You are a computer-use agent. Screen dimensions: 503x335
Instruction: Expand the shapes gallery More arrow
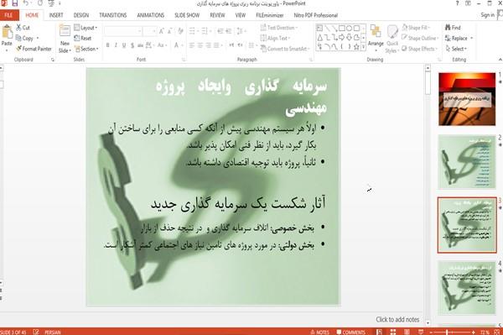pos(363,47)
